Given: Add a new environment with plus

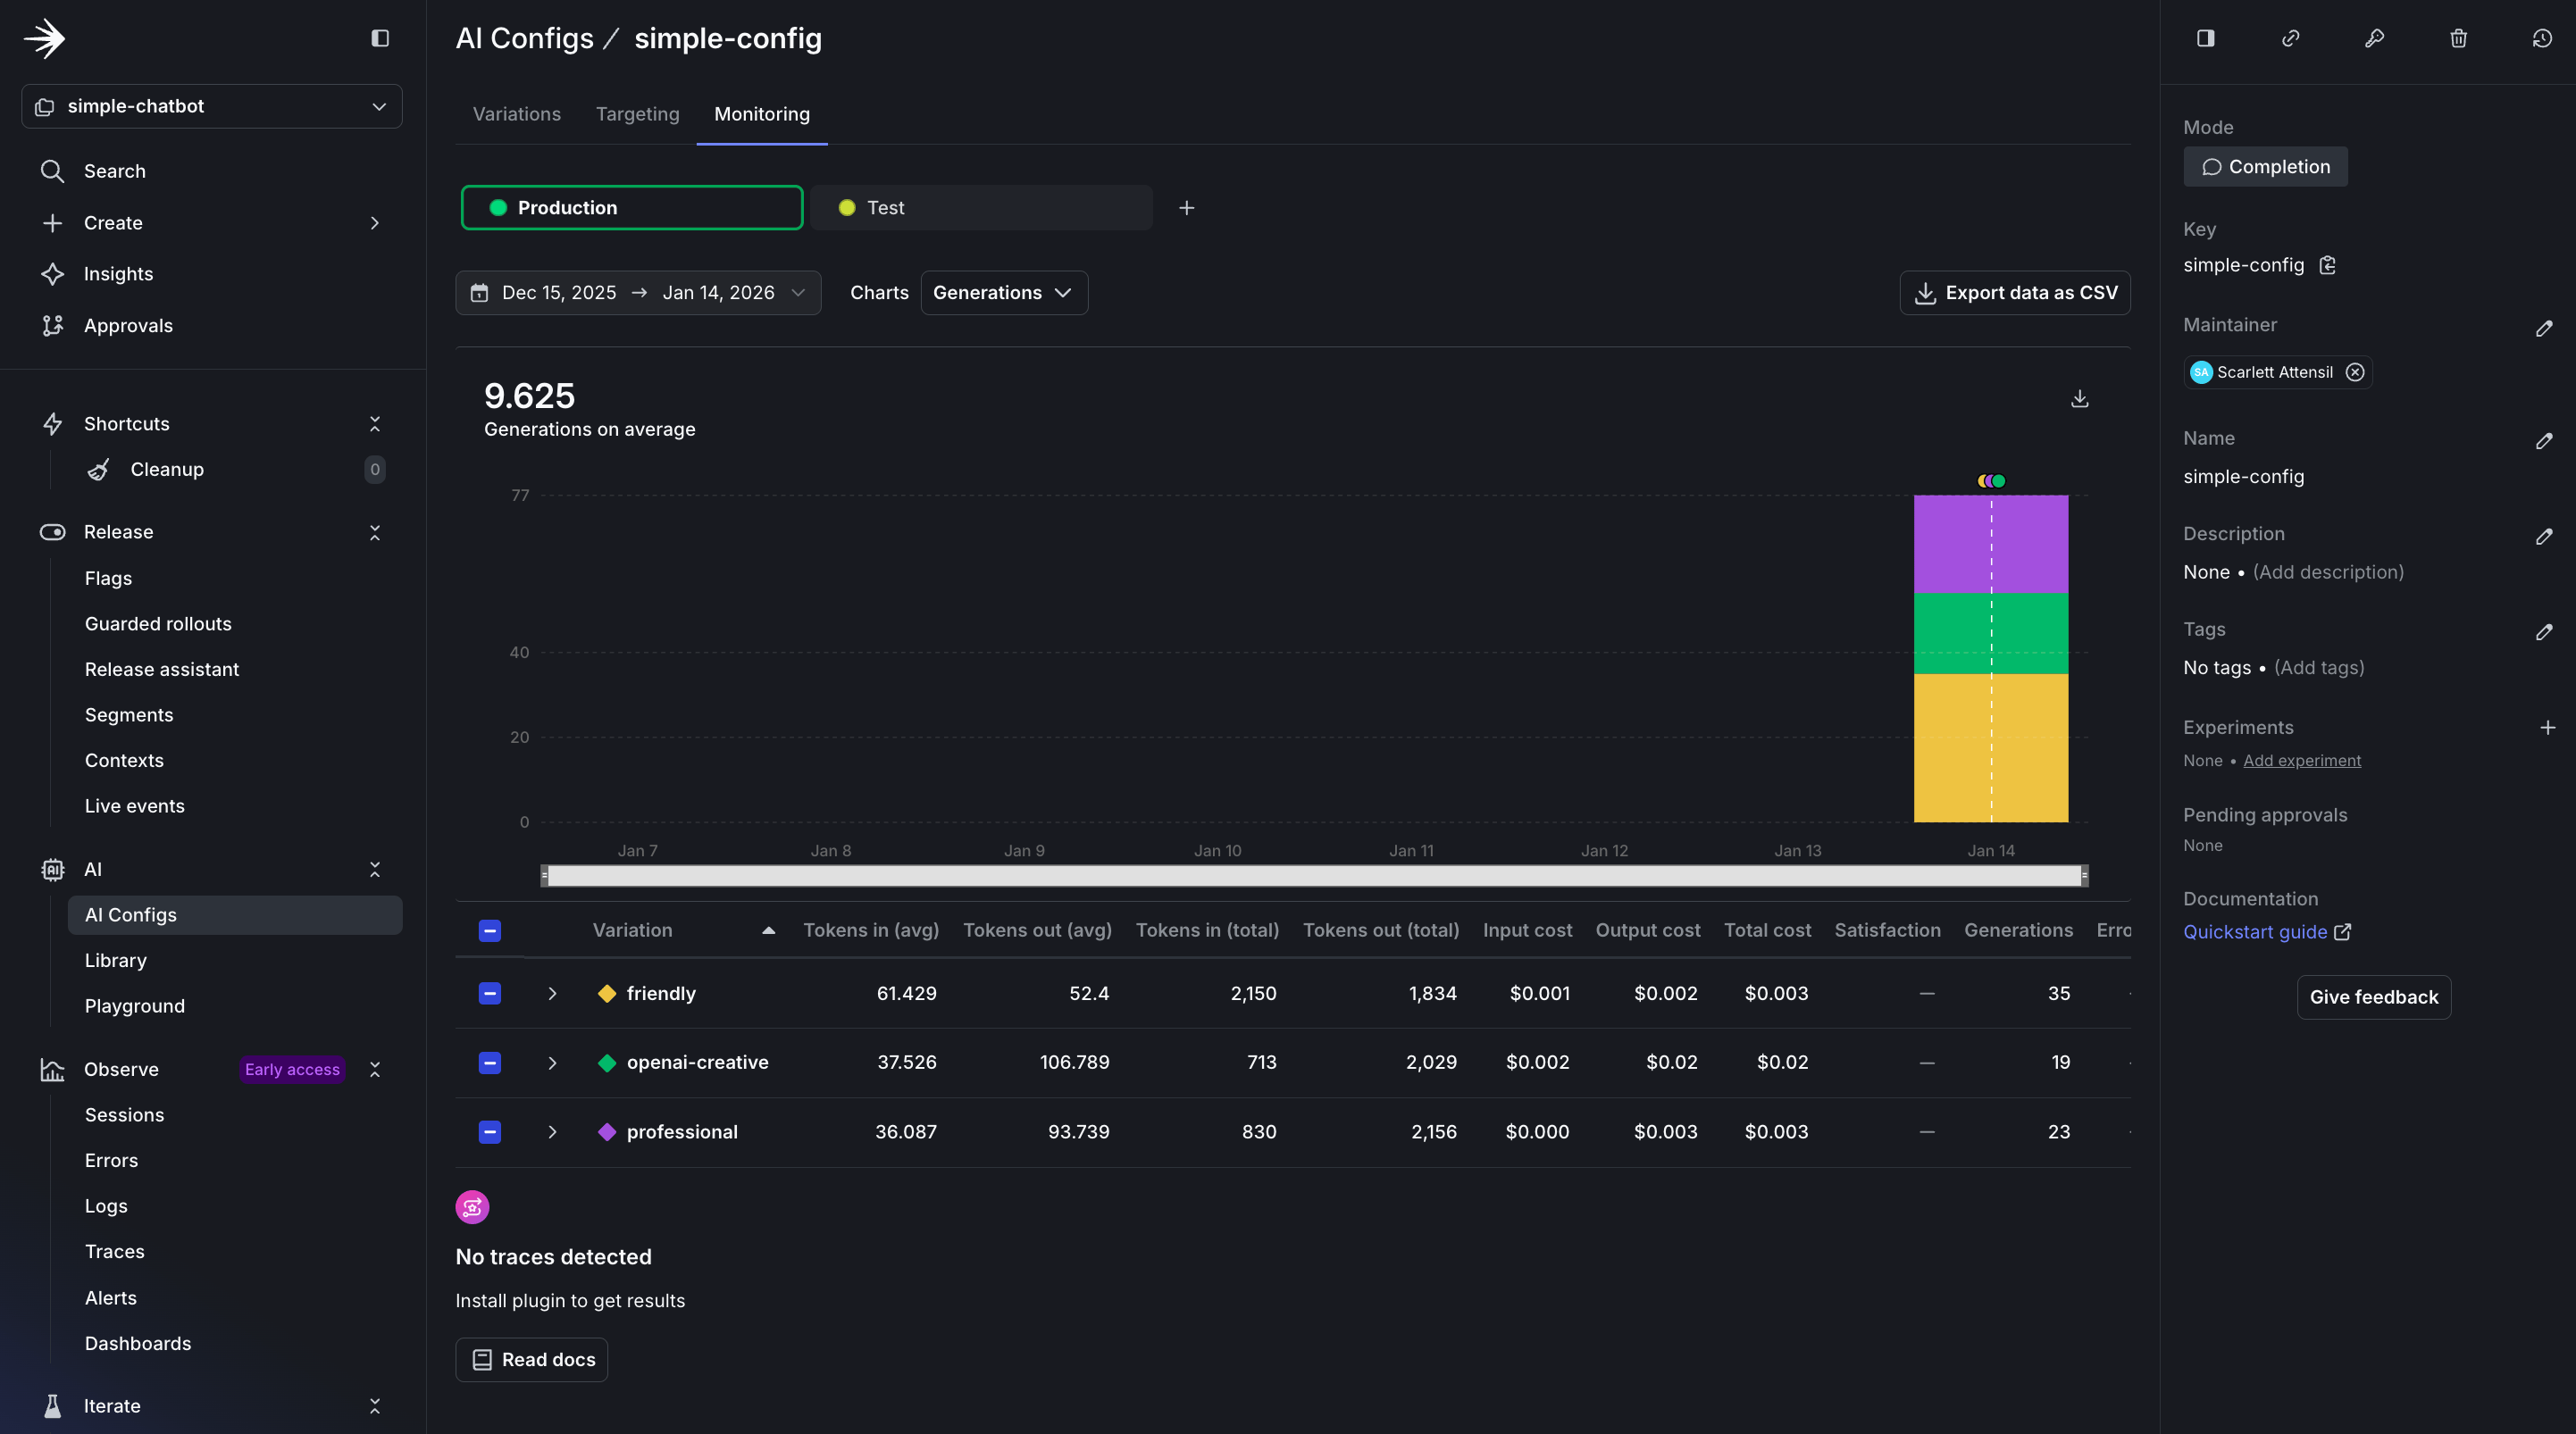Looking at the screenshot, I should 1186,208.
